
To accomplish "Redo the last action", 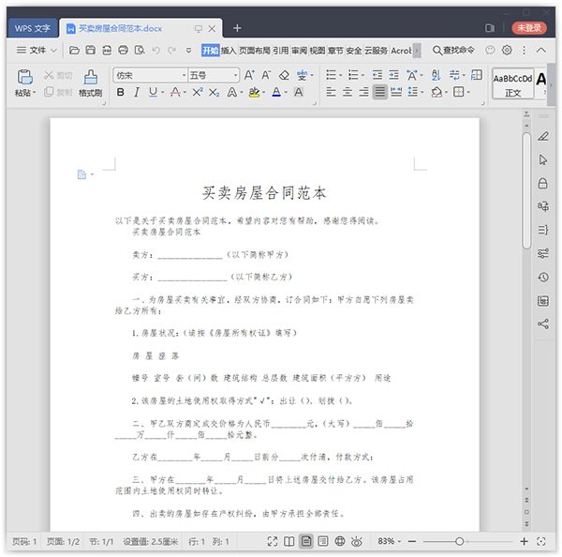I will [172, 50].
